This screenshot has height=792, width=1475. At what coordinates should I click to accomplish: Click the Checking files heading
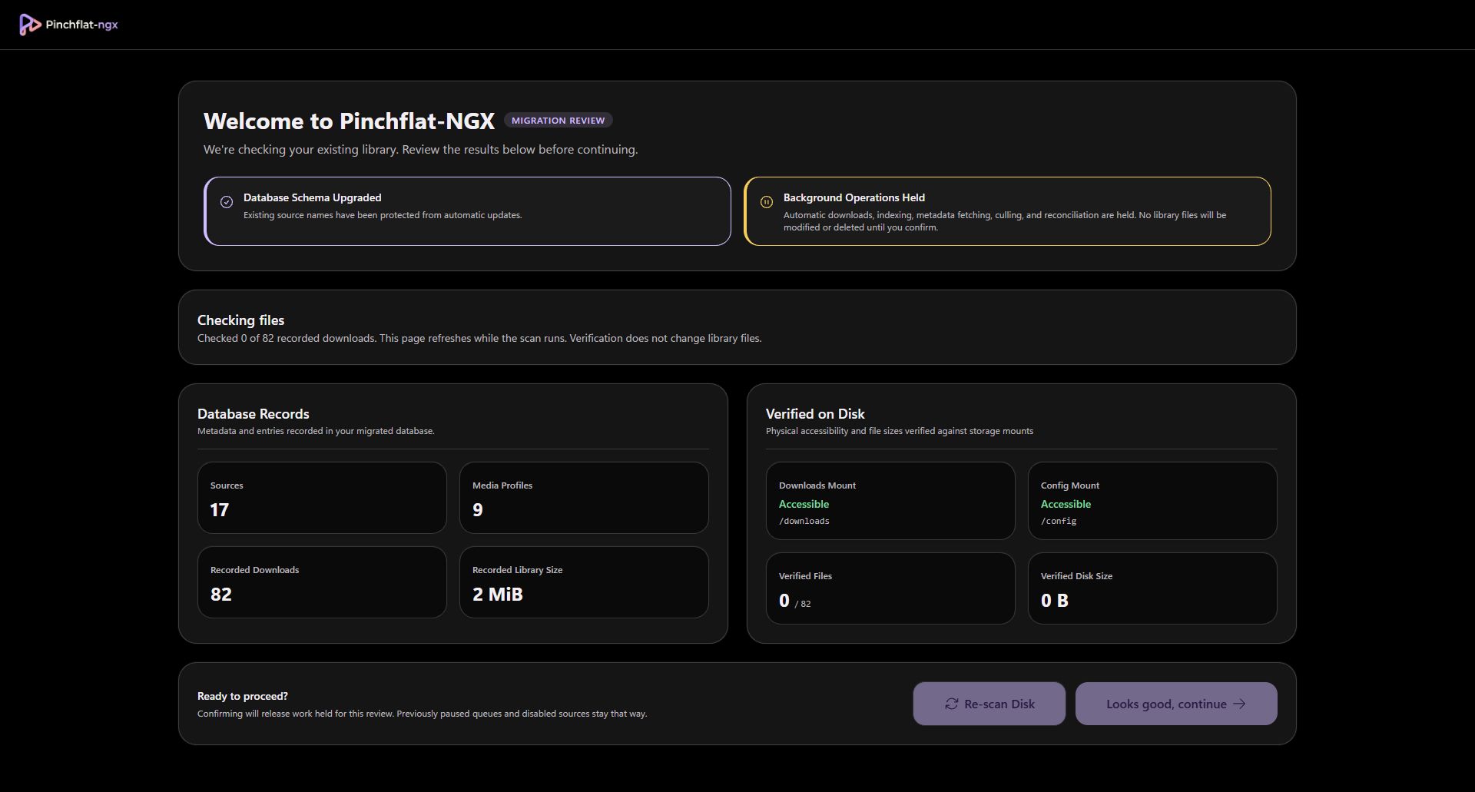tap(240, 320)
